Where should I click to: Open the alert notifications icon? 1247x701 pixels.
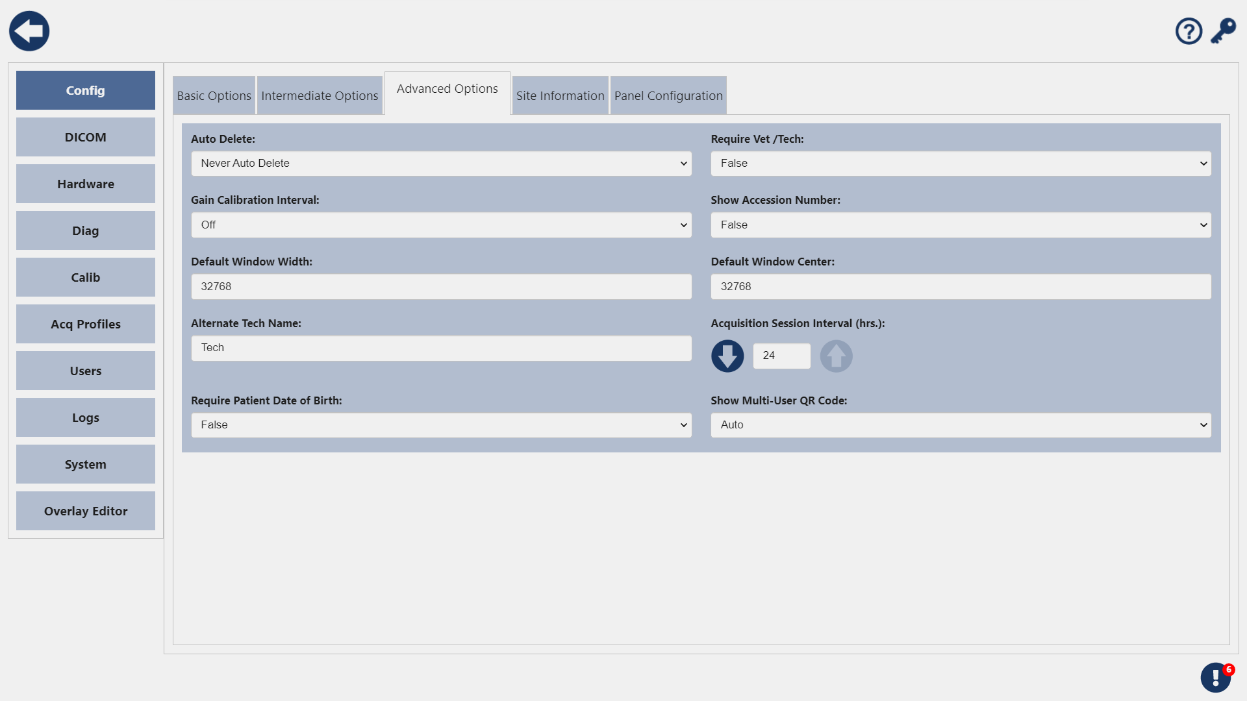pyautogui.click(x=1216, y=678)
